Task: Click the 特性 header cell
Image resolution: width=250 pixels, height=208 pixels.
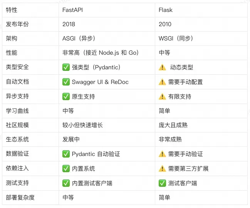Action: pos(12,10)
